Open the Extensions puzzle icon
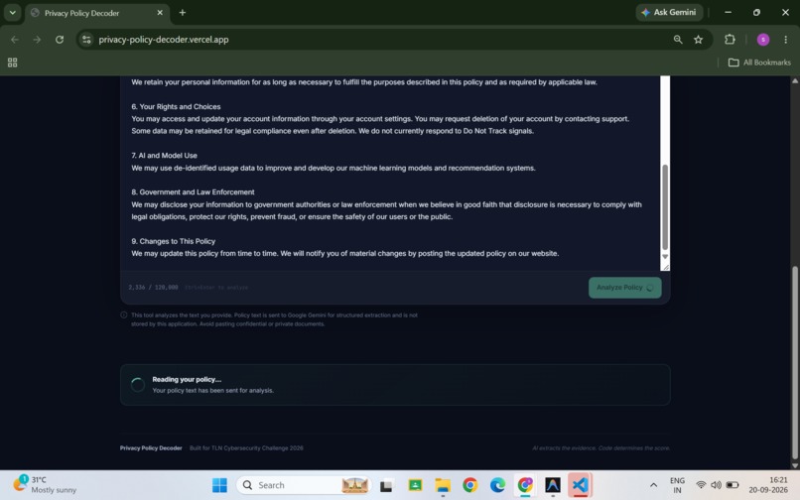Screen dimensions: 800x500 (x=730, y=40)
